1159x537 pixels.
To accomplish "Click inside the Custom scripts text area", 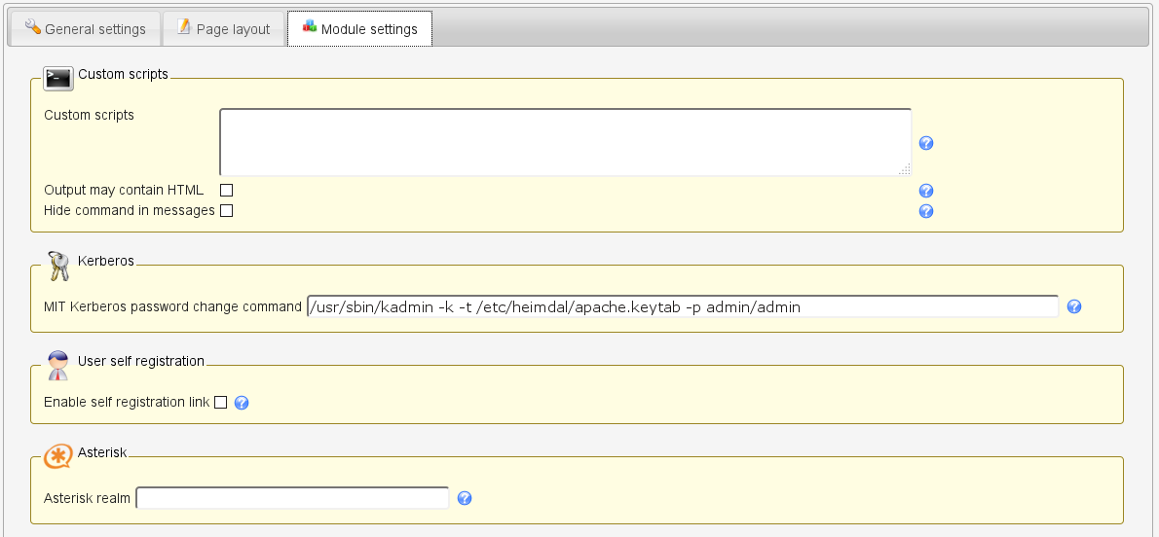I will (x=565, y=142).
